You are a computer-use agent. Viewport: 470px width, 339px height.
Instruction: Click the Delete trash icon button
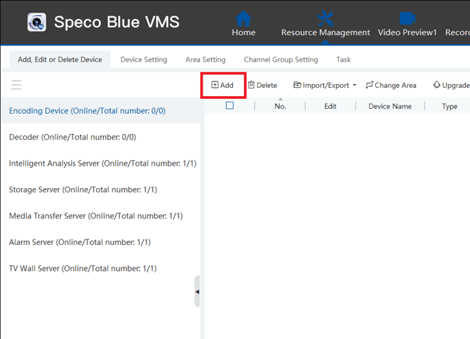(262, 85)
